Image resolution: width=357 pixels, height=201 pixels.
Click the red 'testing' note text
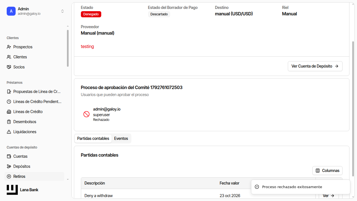coord(87,46)
